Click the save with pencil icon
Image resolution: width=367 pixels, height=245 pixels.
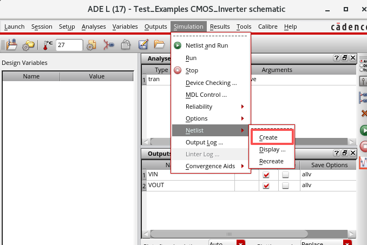[143, 44]
